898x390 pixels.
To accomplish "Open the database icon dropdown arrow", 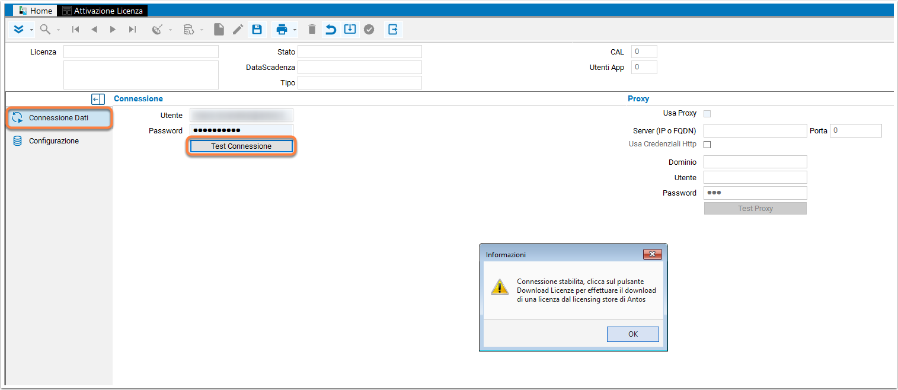I will coord(202,30).
